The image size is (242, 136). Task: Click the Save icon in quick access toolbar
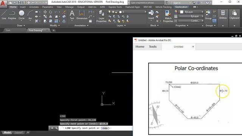click(x=20, y=3)
